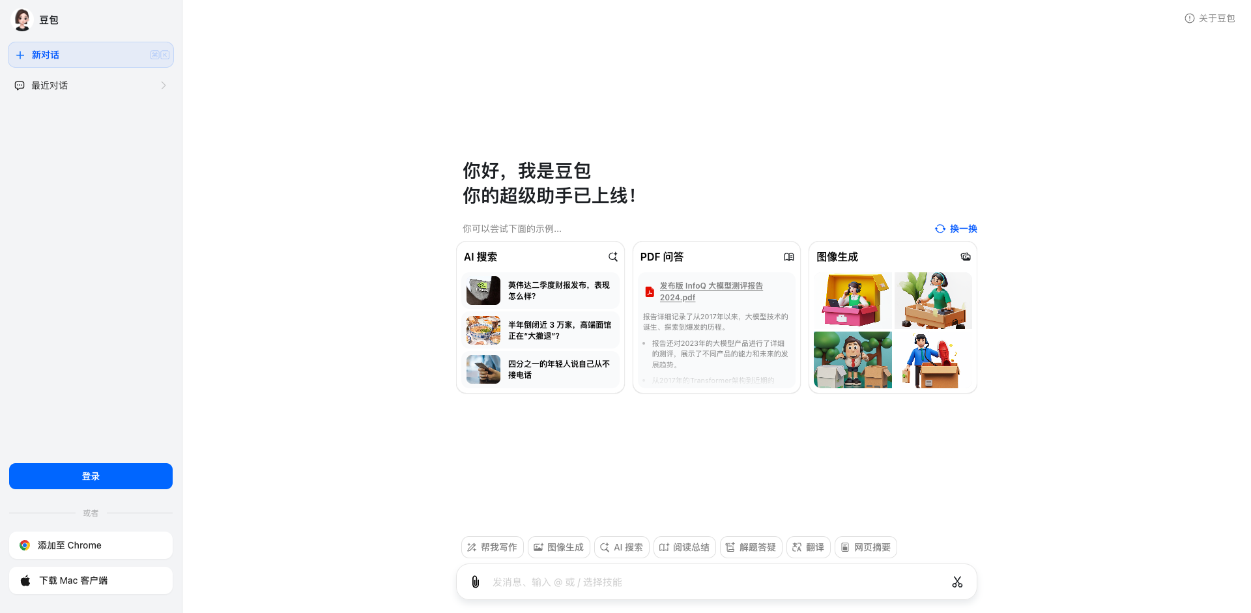The height and width of the screenshot is (613, 1251).
Task: Click the AI 搜索 card title
Action: 480,257
